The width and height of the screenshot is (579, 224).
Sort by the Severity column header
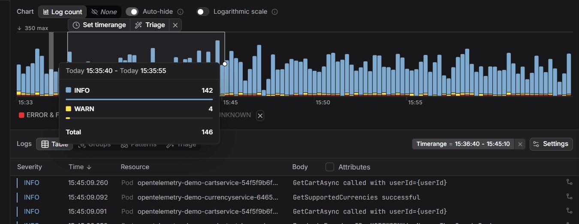coord(30,167)
